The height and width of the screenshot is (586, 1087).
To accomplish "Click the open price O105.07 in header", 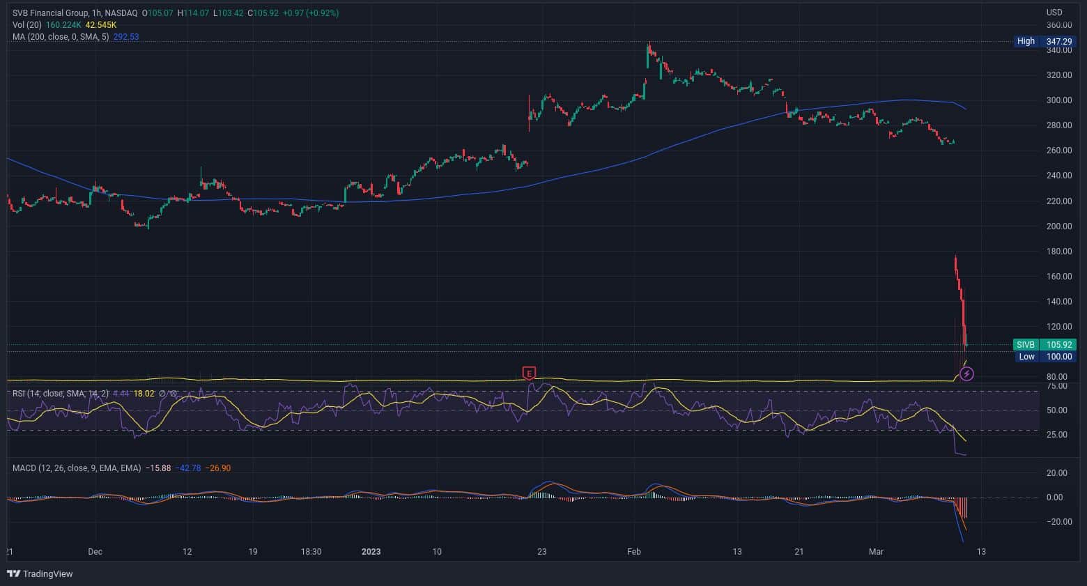I will [157, 13].
